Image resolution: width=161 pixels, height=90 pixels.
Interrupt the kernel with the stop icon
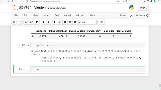(x=65, y=22)
